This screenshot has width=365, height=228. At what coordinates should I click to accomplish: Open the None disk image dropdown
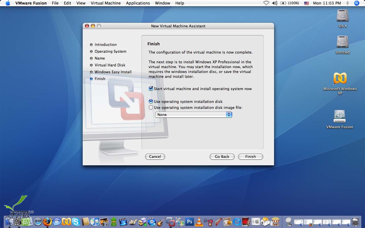(x=194, y=115)
